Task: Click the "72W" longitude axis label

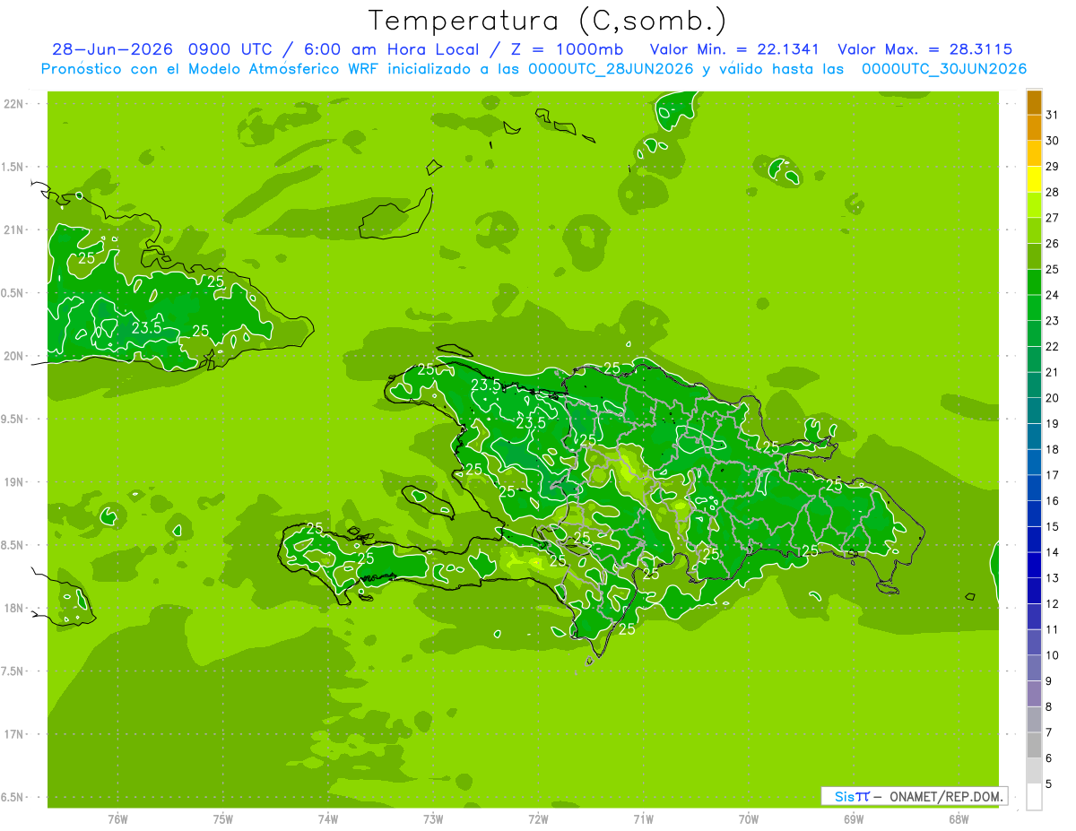Action: [x=538, y=819]
